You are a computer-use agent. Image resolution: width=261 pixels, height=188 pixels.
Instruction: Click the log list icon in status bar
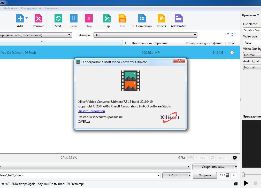tap(235, 184)
